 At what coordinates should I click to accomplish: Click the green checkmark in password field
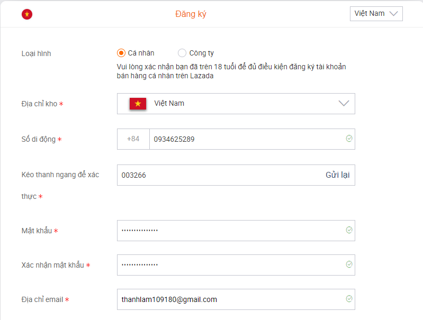[x=349, y=230]
